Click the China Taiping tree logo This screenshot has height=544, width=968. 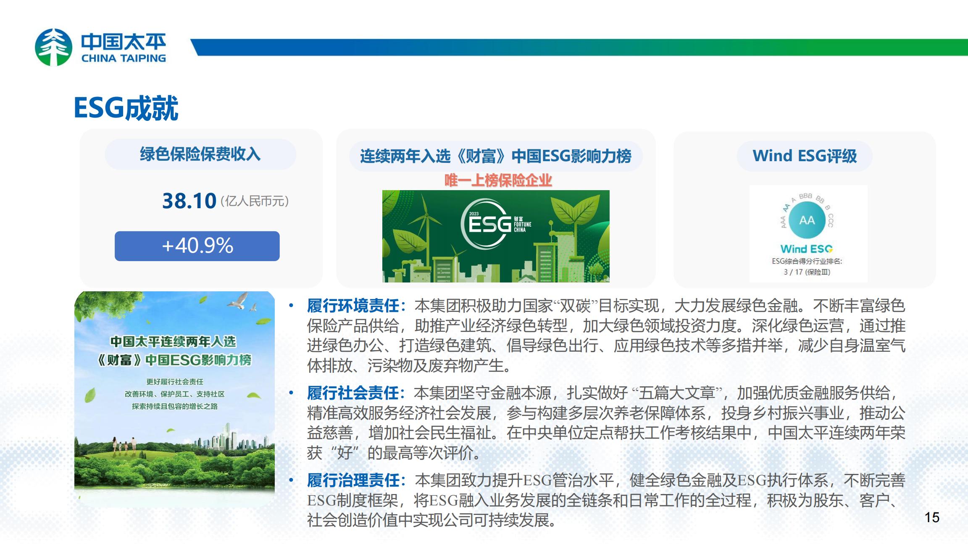pos(53,47)
